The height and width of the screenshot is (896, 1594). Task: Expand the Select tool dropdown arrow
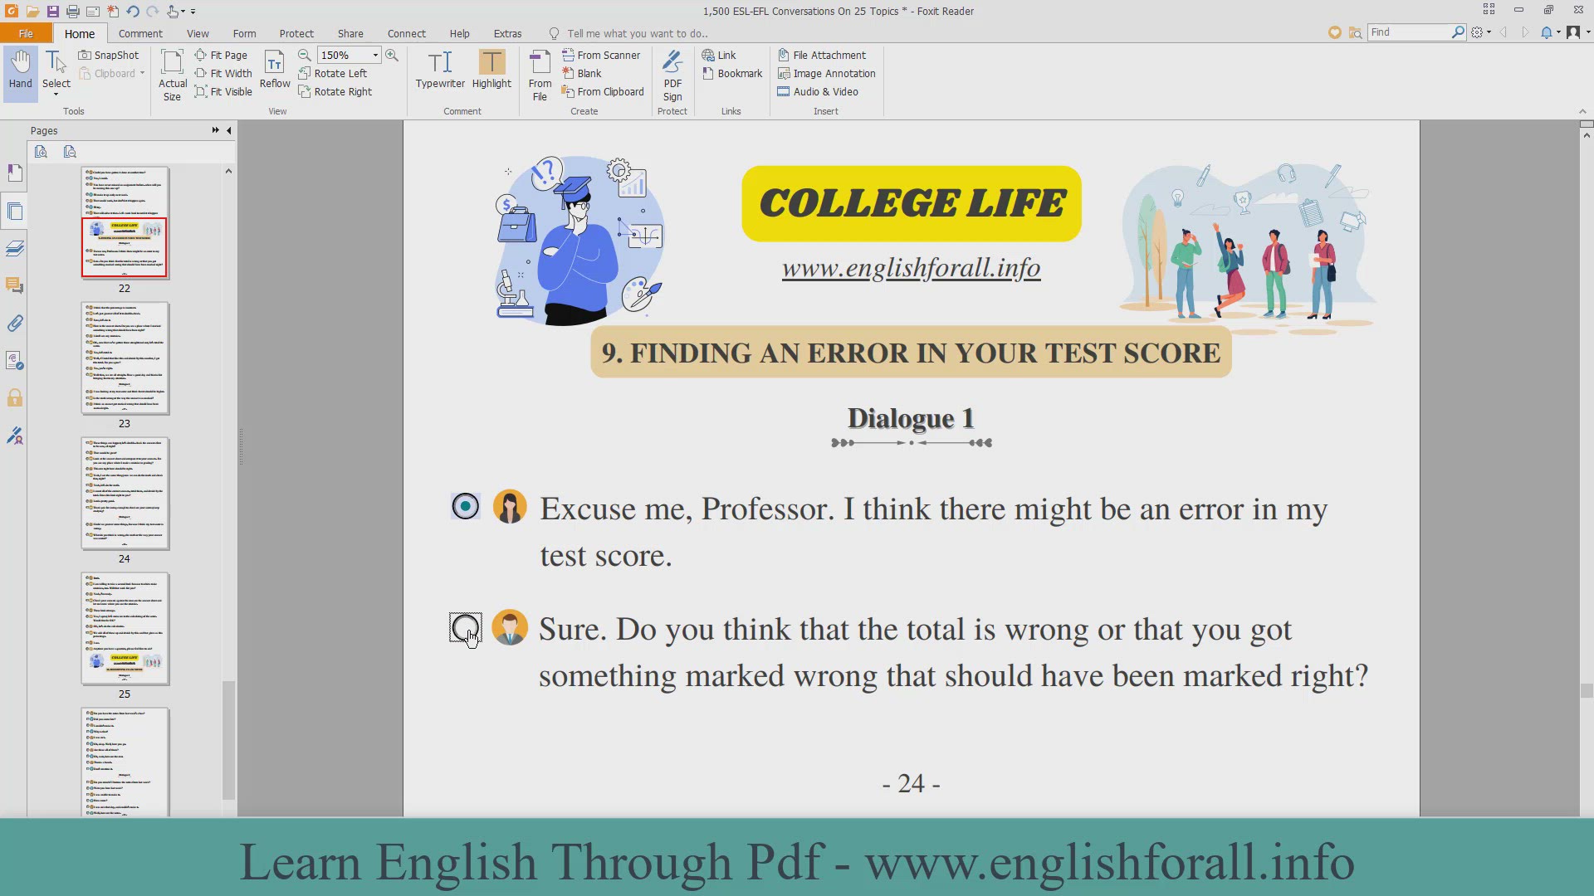tap(56, 95)
